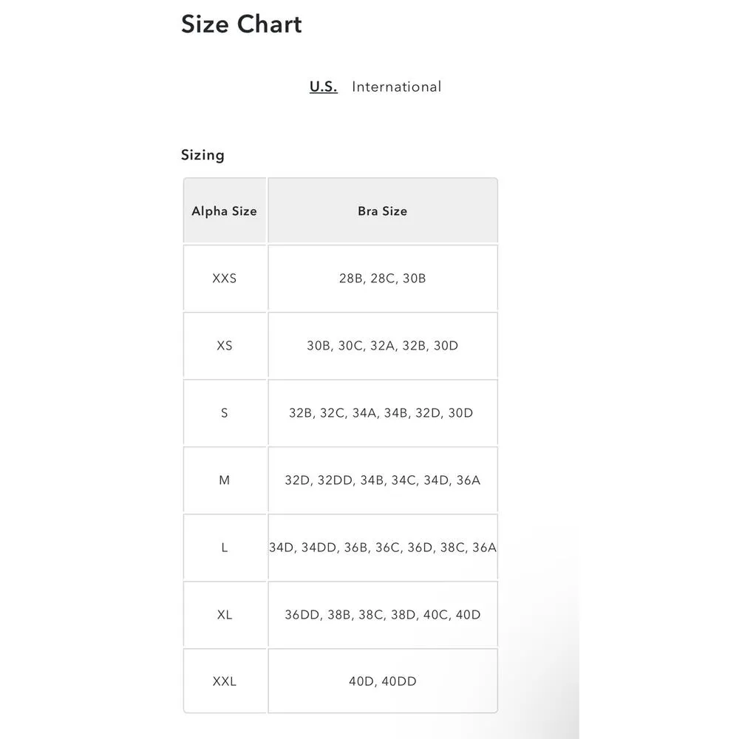Viewport: 739px width, 739px height.
Task: Select the XXS alpha size cell
Action: pyautogui.click(x=224, y=279)
